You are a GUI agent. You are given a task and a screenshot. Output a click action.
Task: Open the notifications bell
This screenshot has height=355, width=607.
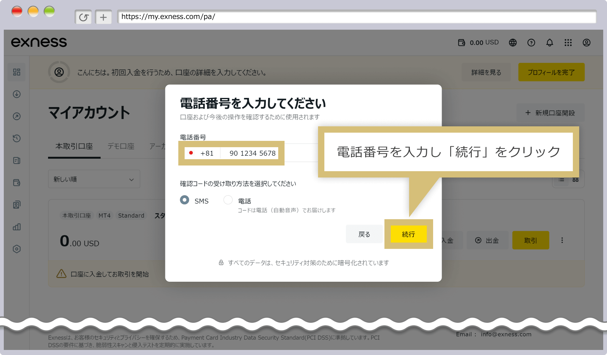pos(550,43)
